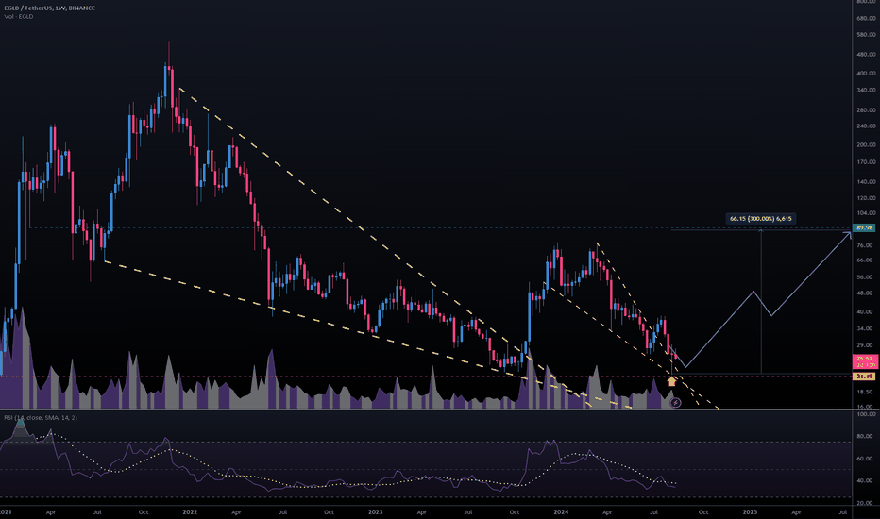Viewport: 880px width, 519px height.
Task: Click the 2023 label on the time axis
Action: pos(375,512)
